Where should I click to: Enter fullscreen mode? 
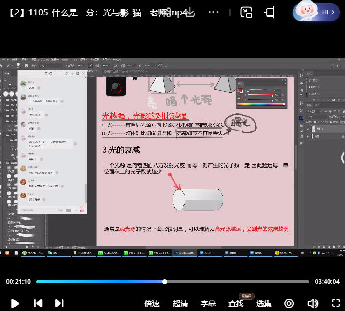(335, 304)
